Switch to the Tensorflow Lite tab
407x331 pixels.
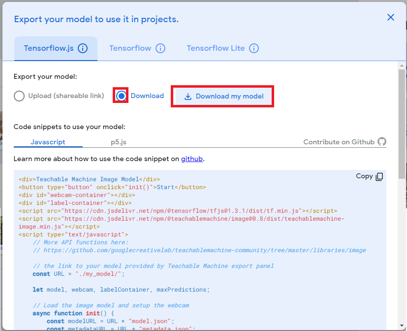pyautogui.click(x=216, y=48)
